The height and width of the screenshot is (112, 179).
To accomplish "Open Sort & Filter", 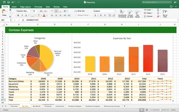I will [165, 13].
